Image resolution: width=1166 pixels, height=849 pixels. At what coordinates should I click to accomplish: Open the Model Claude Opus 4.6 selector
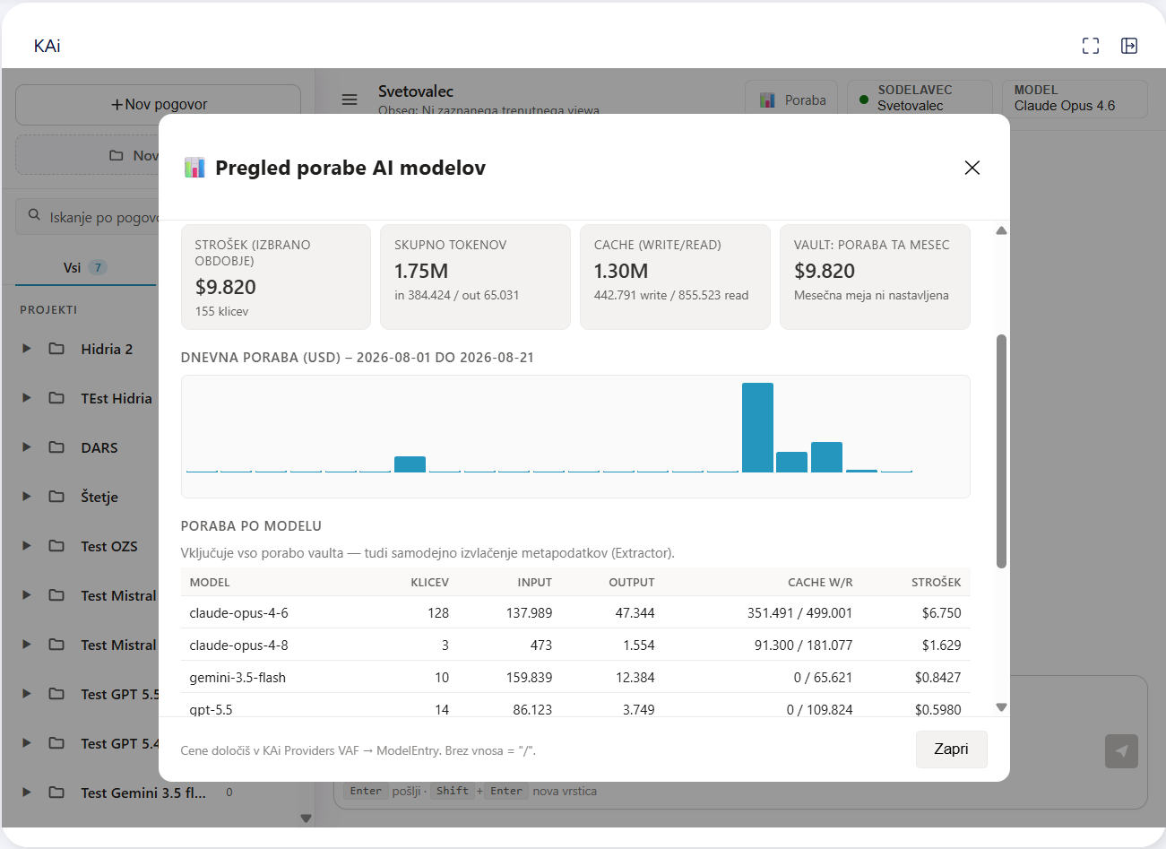[1075, 99]
